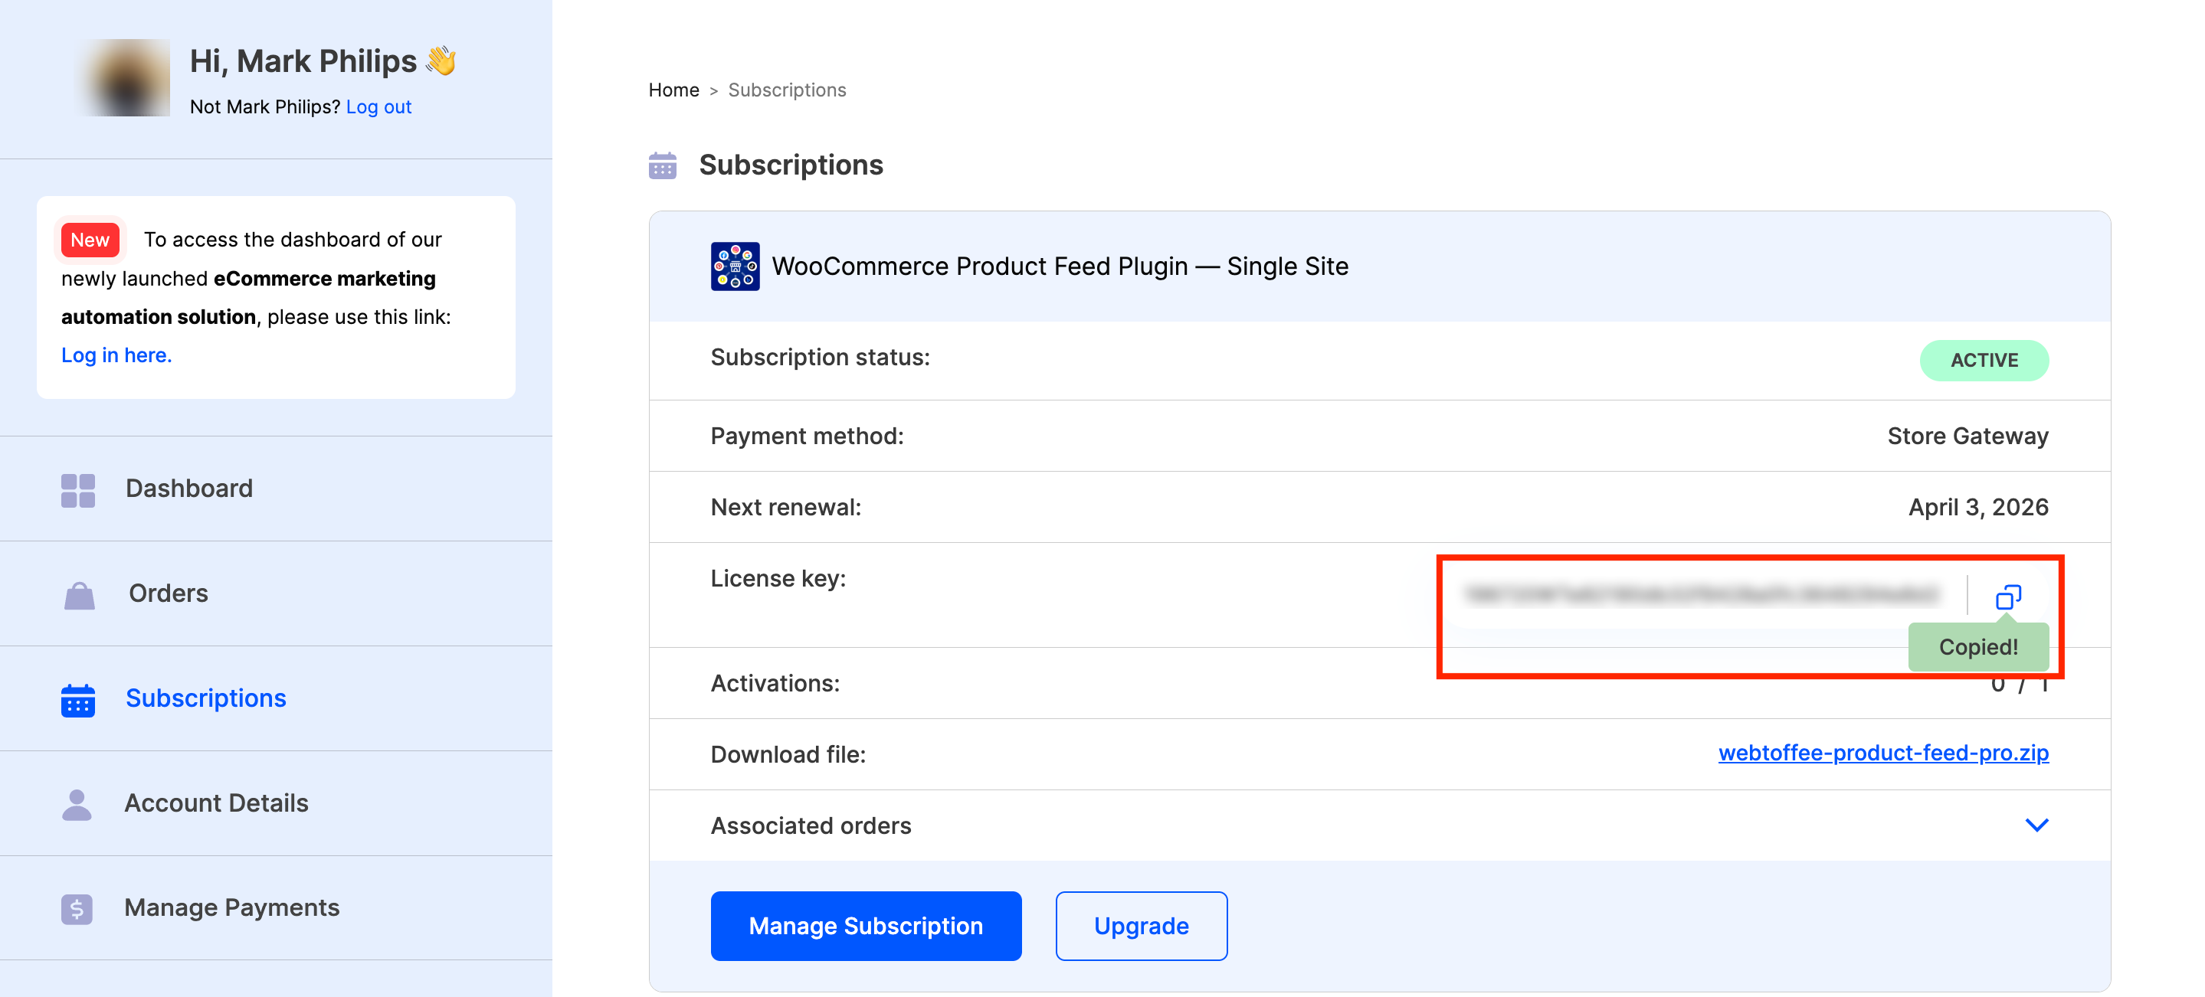The width and height of the screenshot is (2205, 997).
Task: Click the Account Details person icon
Action: point(77,806)
